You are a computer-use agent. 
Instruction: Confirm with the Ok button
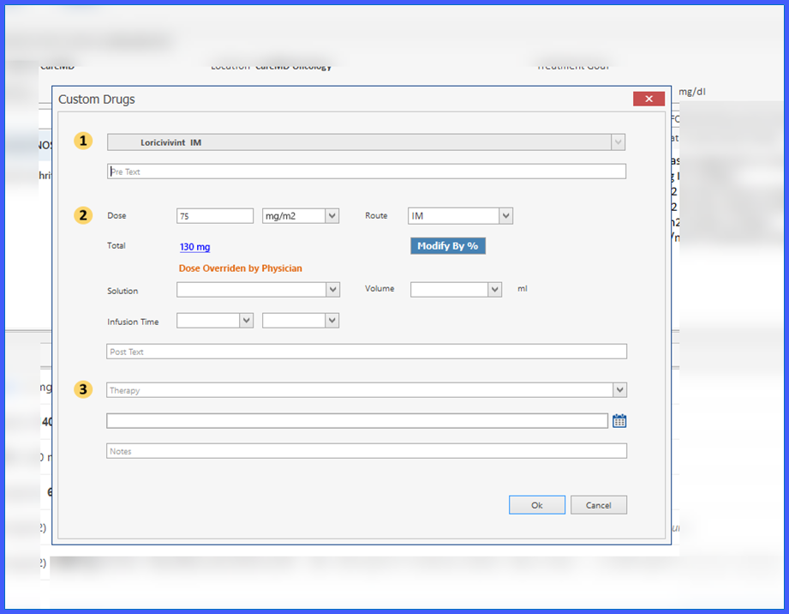(x=537, y=505)
